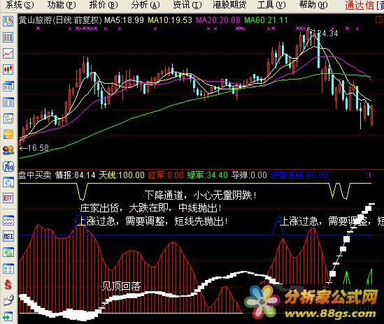The width and height of the screenshot is (384, 324).
Task: Click the red square icon at chart corner
Action: [379, 20]
